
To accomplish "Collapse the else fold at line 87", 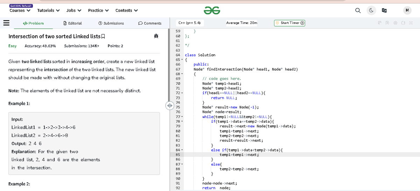I will tap(182, 164).
